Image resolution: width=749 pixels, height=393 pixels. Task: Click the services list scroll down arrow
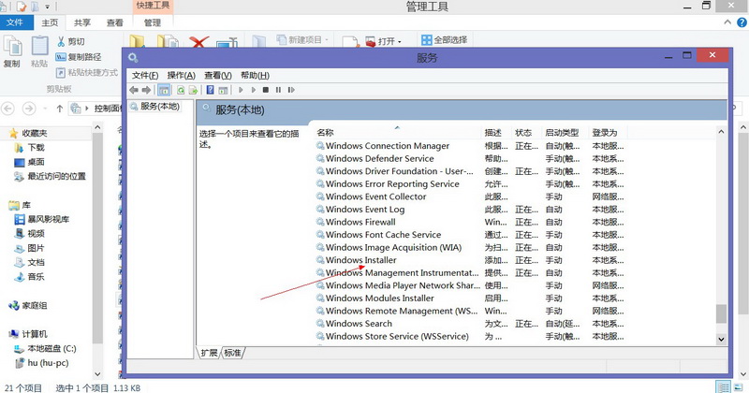click(x=721, y=339)
